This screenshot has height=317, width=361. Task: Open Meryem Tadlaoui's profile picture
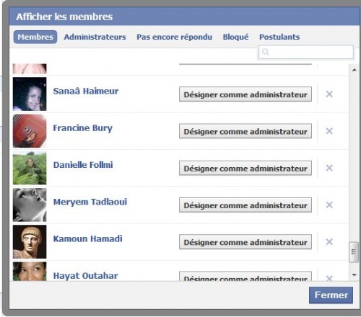(30, 205)
